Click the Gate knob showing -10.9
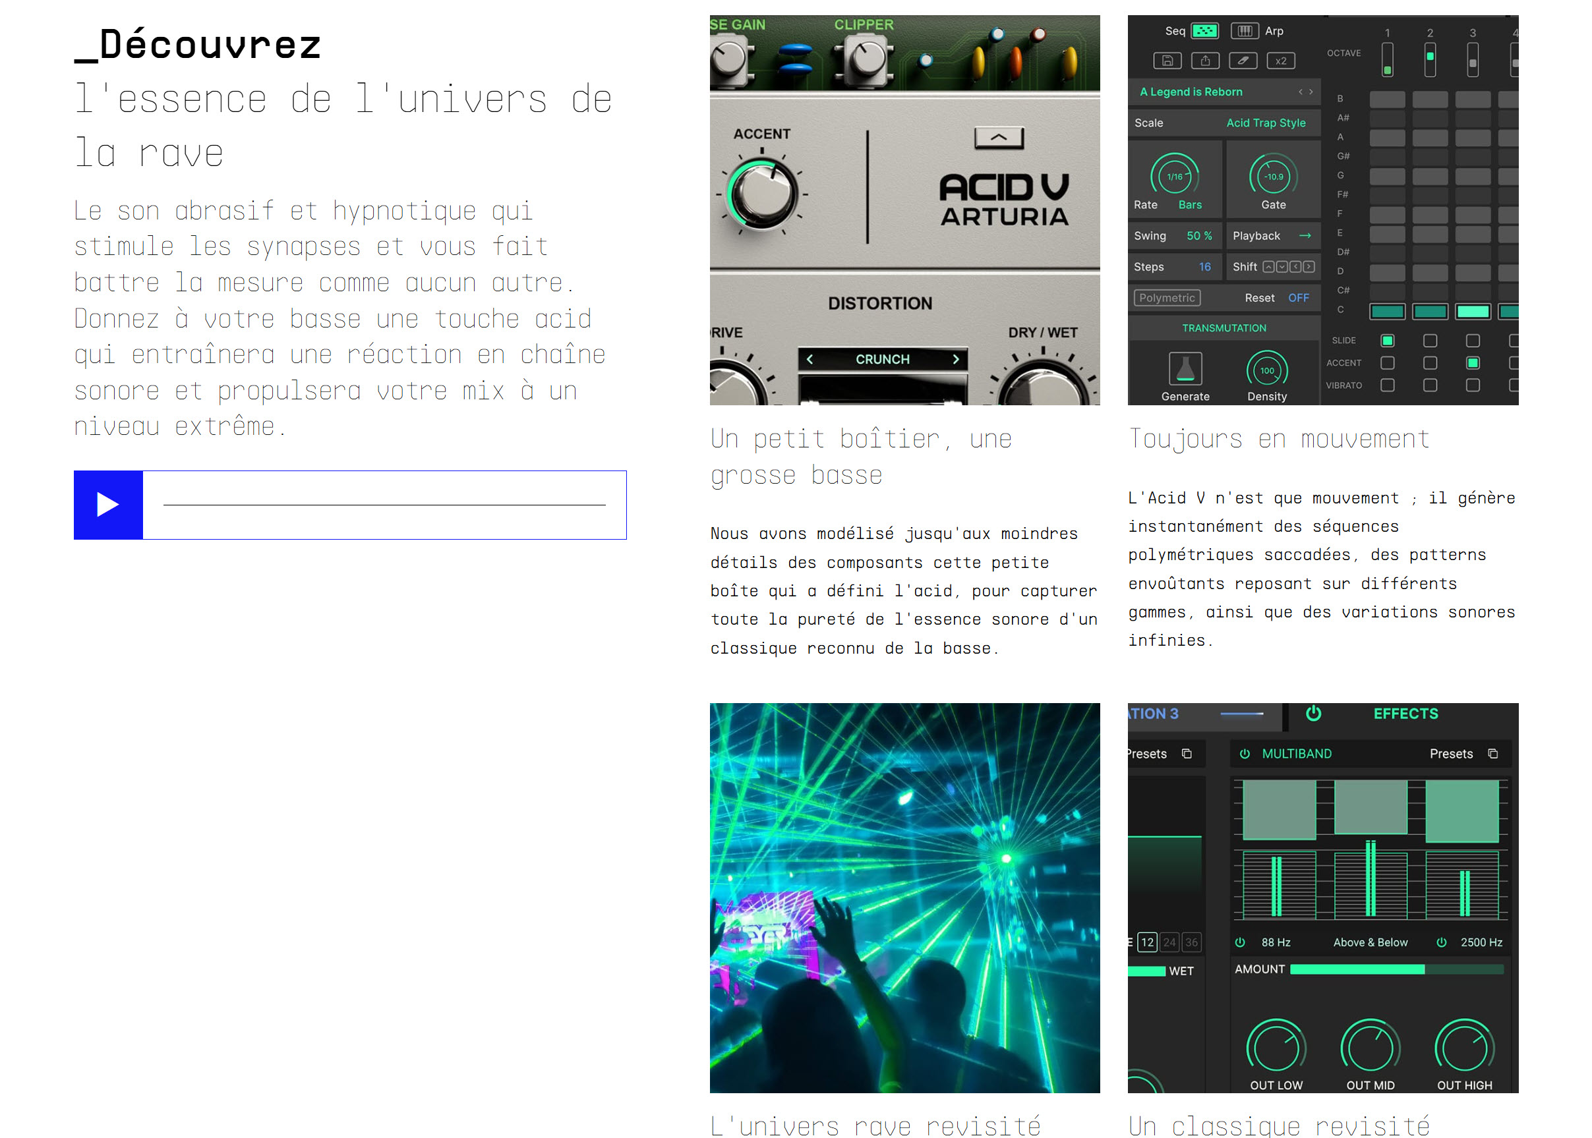Viewport: 1592px width, 1138px height. pyautogui.click(x=1274, y=177)
